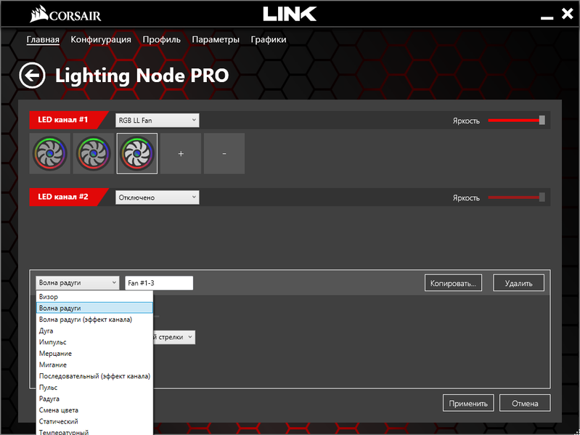Open the direction dropdown ending in стрелки

[173, 337]
